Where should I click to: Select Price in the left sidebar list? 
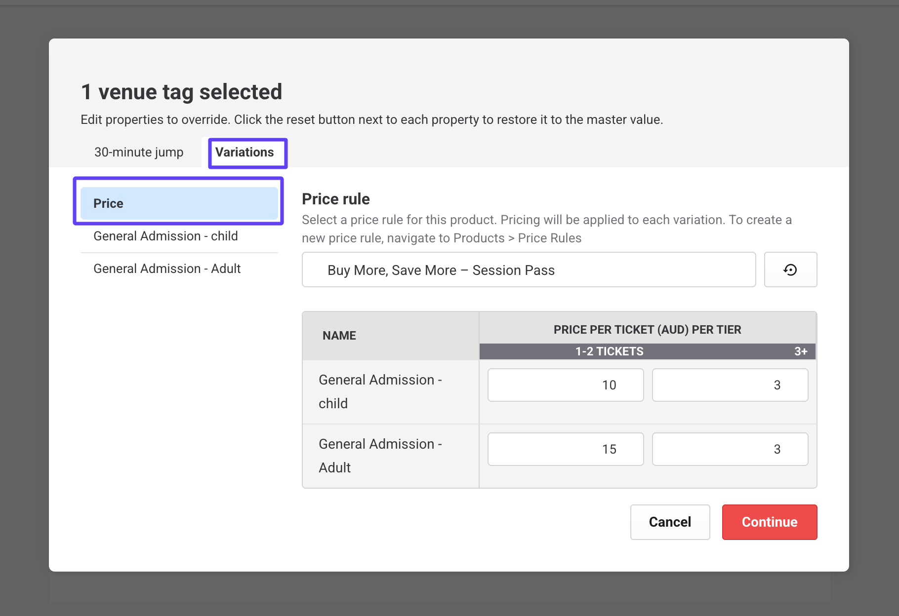pos(179,203)
